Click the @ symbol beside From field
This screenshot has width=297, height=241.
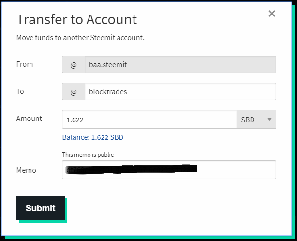pos(74,64)
